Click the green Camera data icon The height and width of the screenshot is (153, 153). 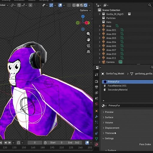(x=120, y=62)
